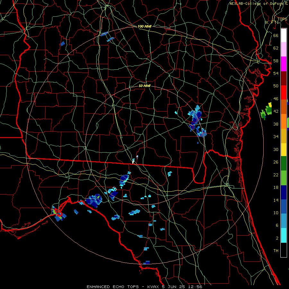
Task: Click the dark red (maroon) legend swatch
Action: [284, 78]
